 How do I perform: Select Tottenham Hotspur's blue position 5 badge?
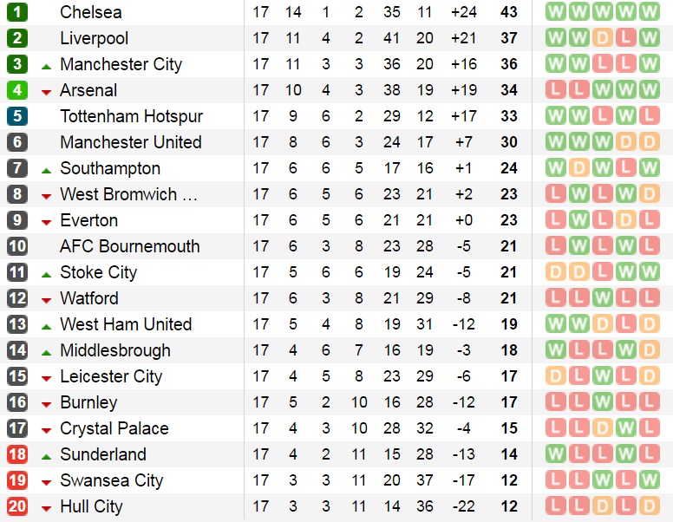click(17, 116)
